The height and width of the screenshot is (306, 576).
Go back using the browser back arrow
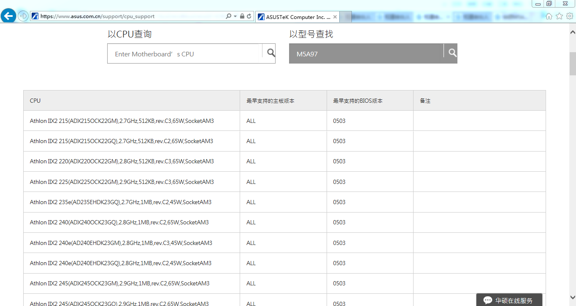[x=8, y=16]
